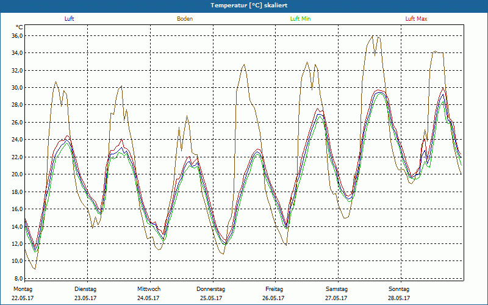Click the 'Mittwoch' day label
The image size is (488, 305).
click(149, 289)
